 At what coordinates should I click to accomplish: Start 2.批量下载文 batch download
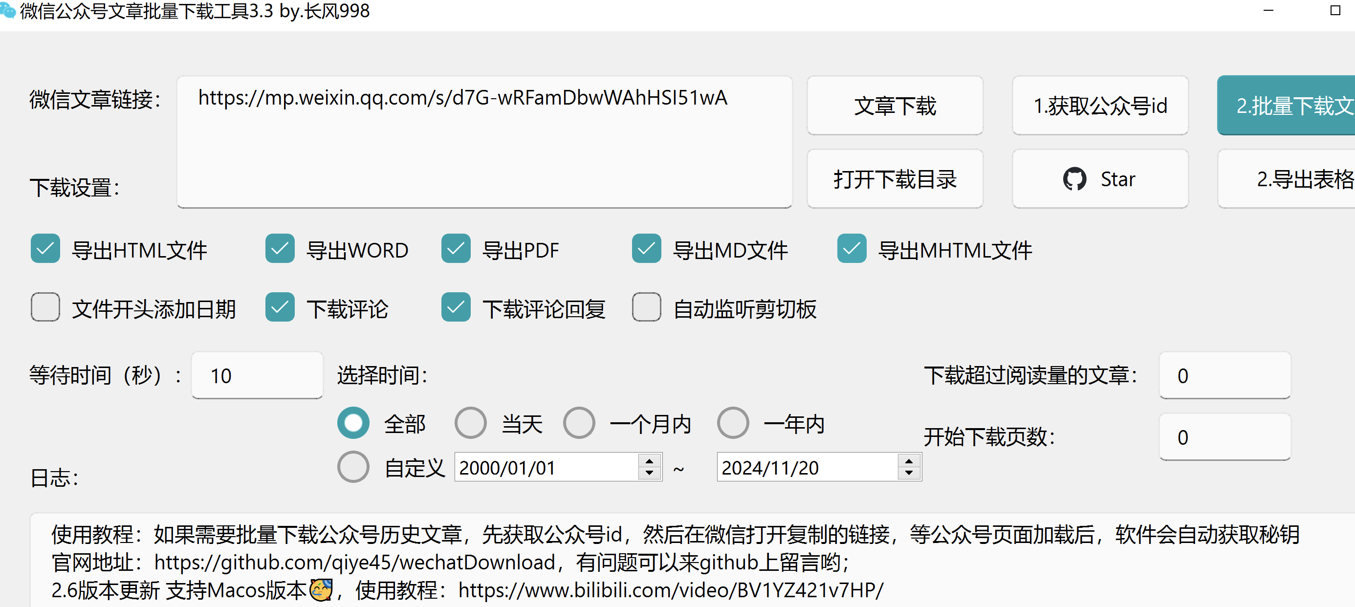[x=1286, y=106]
